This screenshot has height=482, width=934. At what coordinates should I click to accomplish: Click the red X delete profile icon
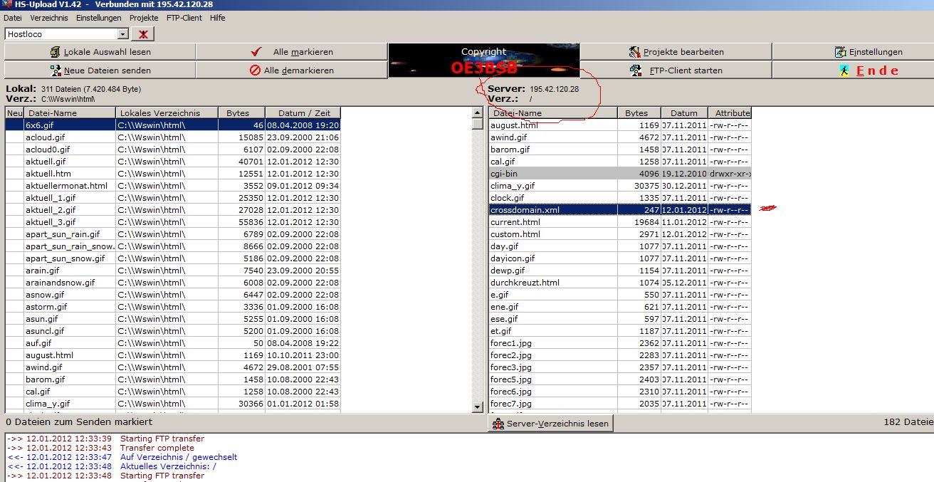[142, 34]
